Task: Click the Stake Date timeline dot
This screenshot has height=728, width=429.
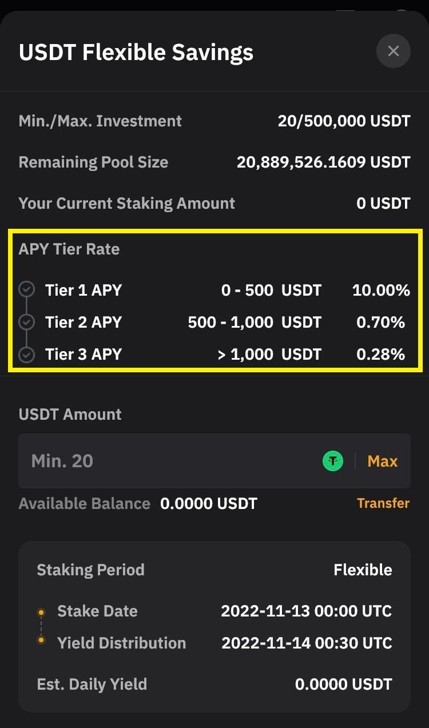Action: point(41,612)
